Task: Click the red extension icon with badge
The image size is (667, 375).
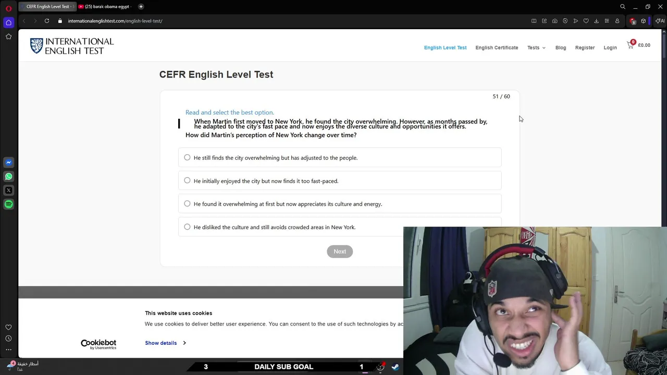Action: point(633,21)
